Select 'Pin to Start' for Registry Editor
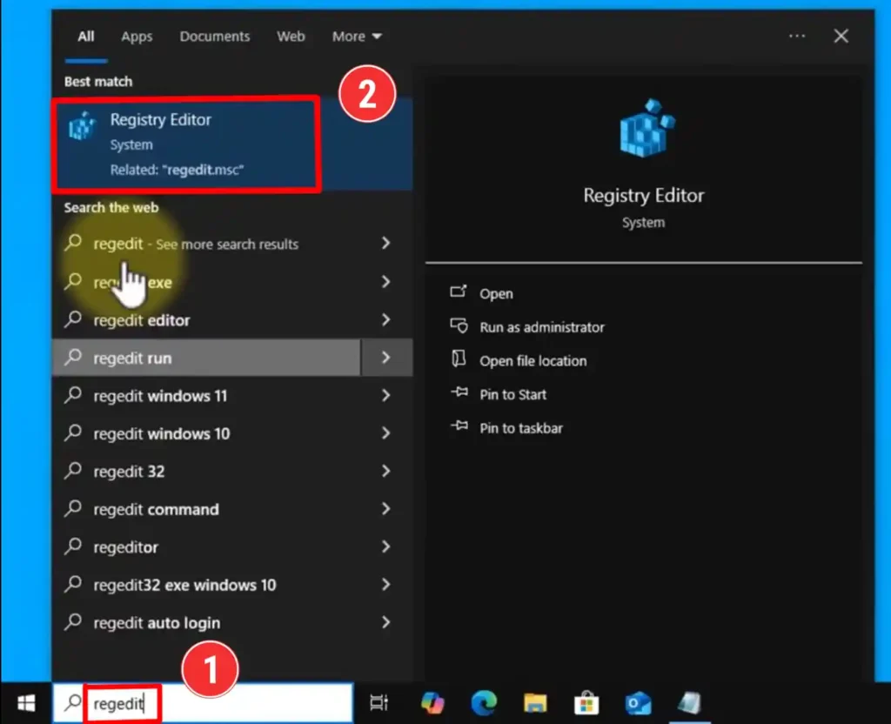The image size is (891, 724). click(515, 393)
